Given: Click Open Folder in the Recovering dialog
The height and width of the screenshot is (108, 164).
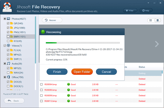Looking at the screenshot, I should click(82, 72).
